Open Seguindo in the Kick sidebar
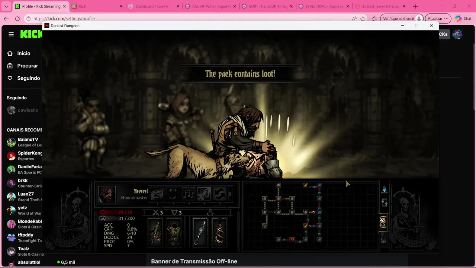 pos(23,78)
